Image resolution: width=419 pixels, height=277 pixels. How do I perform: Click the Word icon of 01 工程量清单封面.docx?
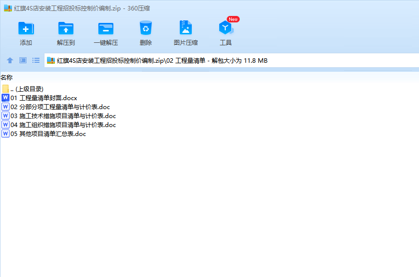[5, 98]
